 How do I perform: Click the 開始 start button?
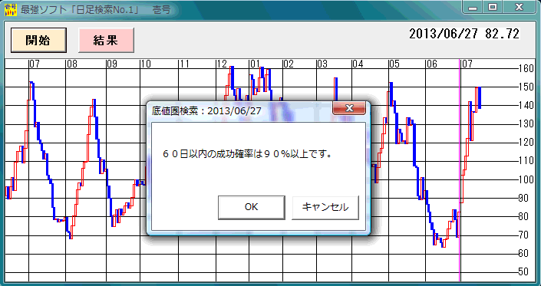(x=38, y=41)
